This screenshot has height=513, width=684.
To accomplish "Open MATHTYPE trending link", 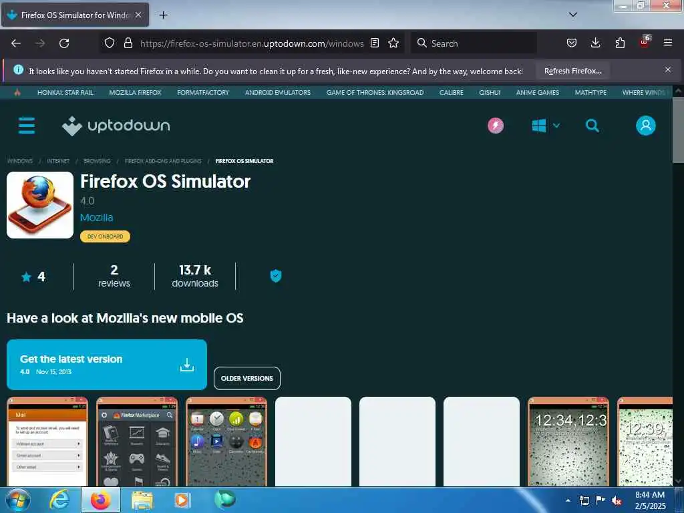I will (x=590, y=92).
